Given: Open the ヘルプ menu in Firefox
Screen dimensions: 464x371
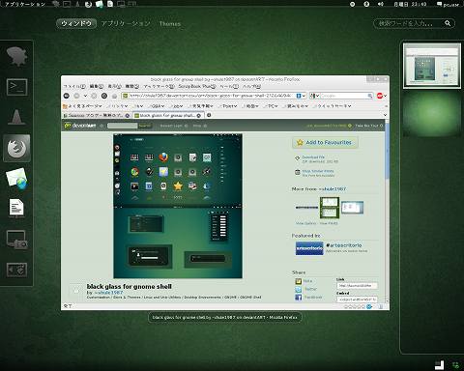Looking at the screenshot, I should click(x=251, y=86).
